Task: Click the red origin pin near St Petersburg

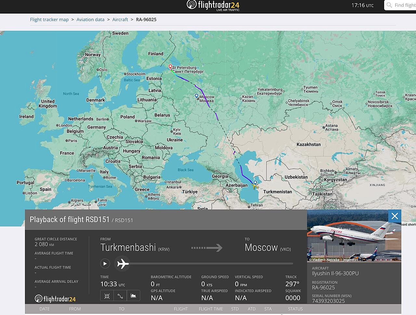Action: pyautogui.click(x=170, y=67)
